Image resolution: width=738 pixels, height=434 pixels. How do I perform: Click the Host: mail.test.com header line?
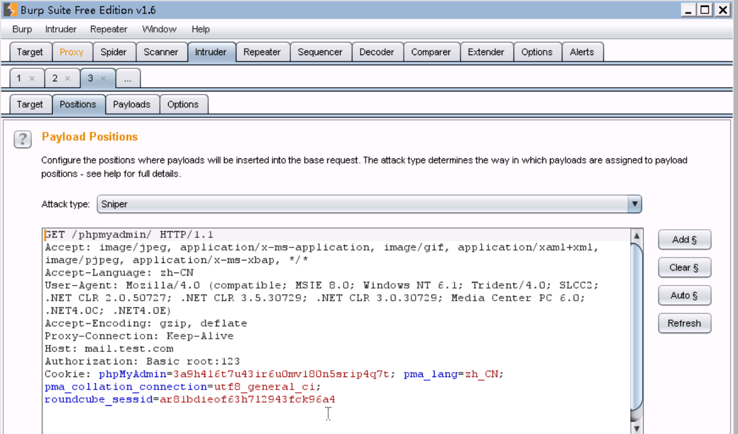click(109, 349)
